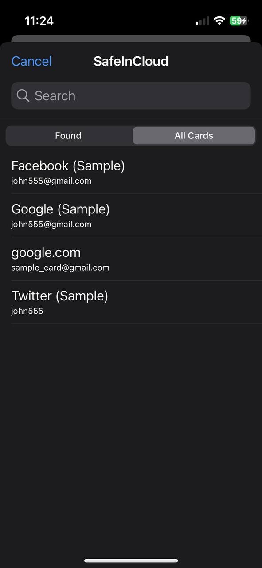This screenshot has height=568, width=262.
Task: Select the All Cards segment
Action: [x=194, y=136]
